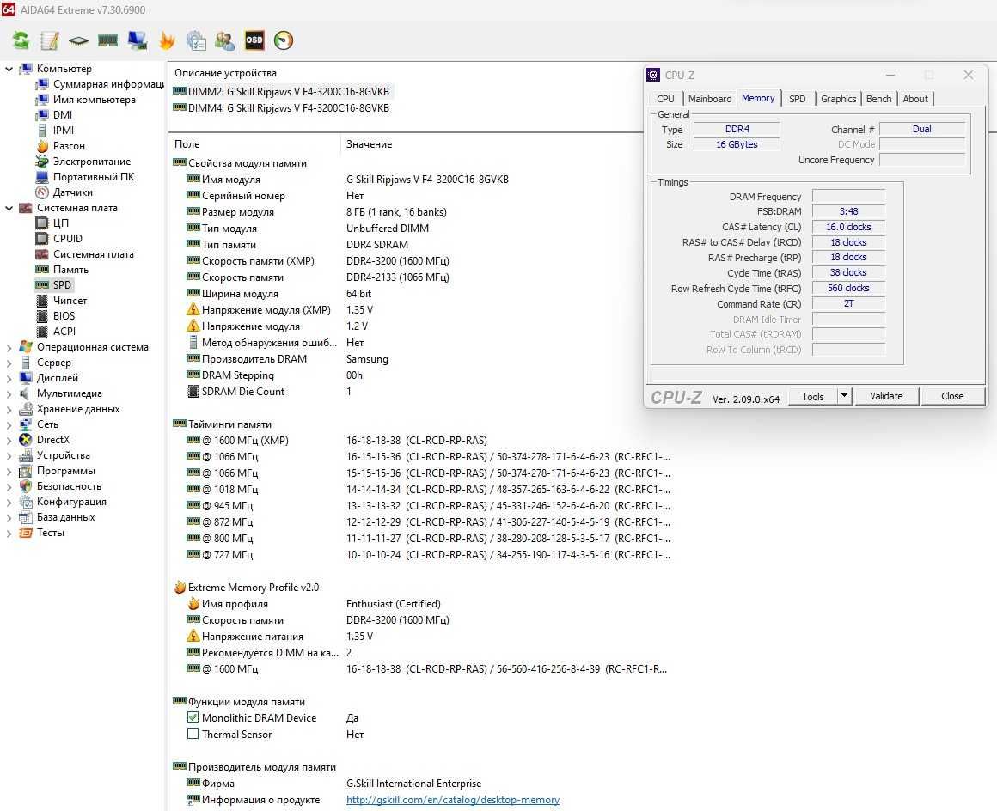The height and width of the screenshot is (811, 997).
Task: Click the computer monitor toolbar icon
Action: point(137,40)
